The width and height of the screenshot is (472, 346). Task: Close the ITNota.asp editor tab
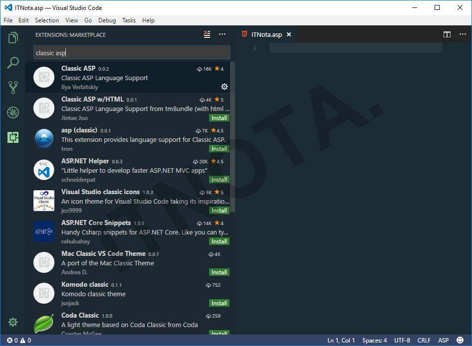(289, 34)
